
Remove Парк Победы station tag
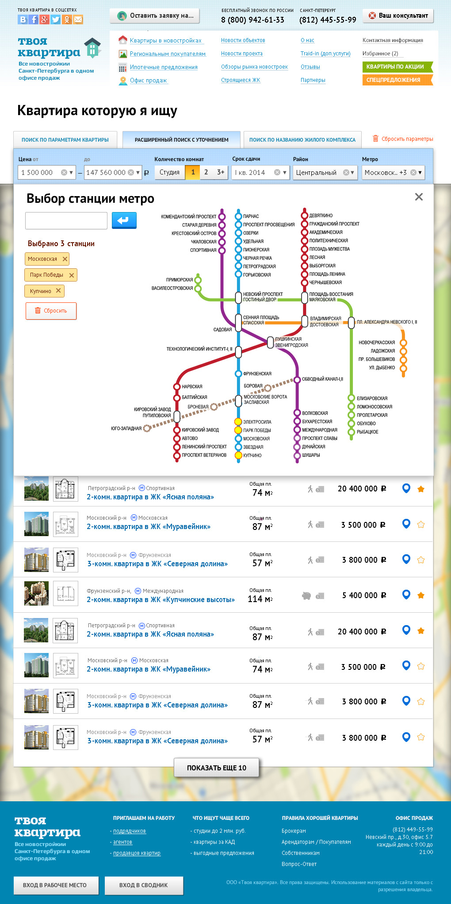point(72,275)
